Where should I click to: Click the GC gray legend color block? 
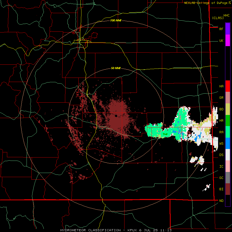[228, 178]
